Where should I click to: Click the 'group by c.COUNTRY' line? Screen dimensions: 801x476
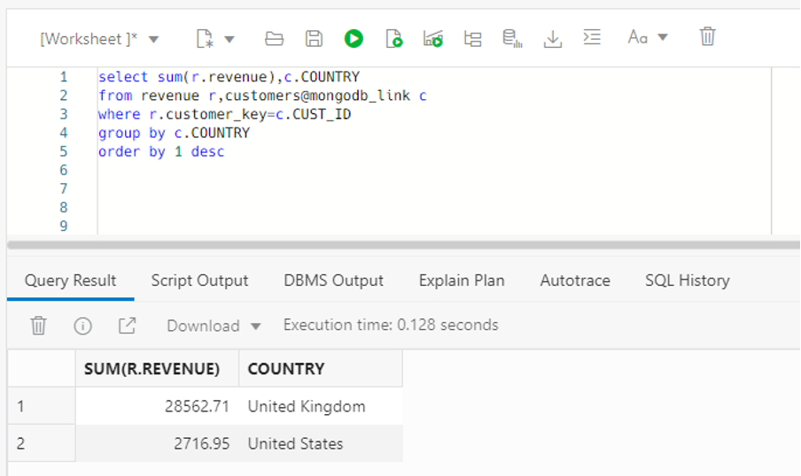coord(174,134)
